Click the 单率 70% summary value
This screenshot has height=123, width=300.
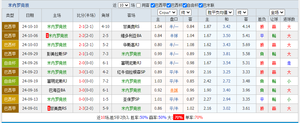pyautogui.click(x=199, y=117)
